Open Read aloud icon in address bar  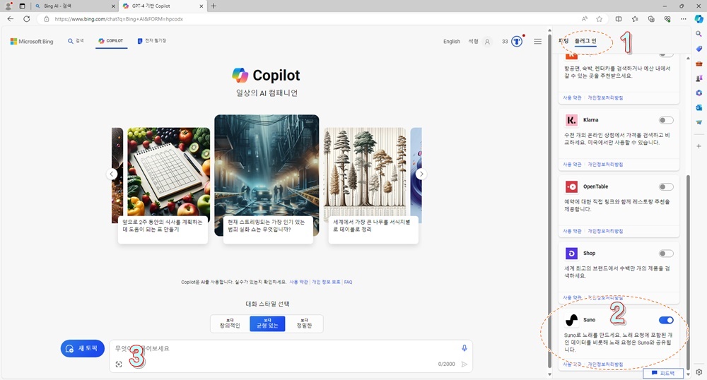pyautogui.click(x=585, y=19)
